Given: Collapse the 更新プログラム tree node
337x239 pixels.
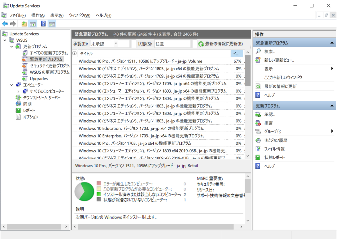Looking at the screenshot, I should [12, 46].
